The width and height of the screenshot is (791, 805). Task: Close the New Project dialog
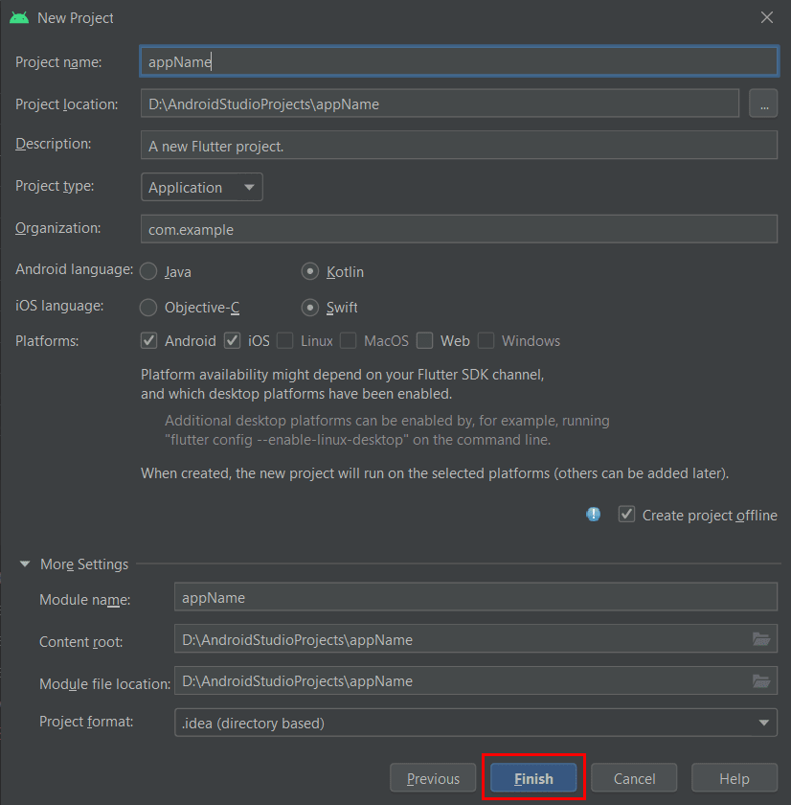(x=767, y=17)
